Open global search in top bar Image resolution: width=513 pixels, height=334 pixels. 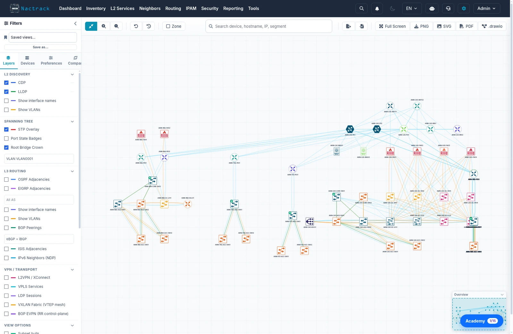click(x=361, y=8)
